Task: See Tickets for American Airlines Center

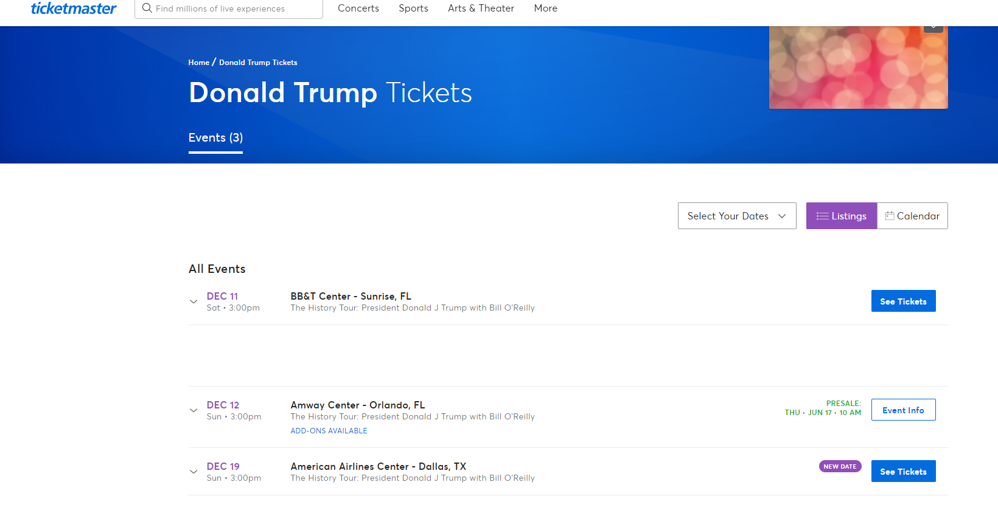Action: point(903,472)
